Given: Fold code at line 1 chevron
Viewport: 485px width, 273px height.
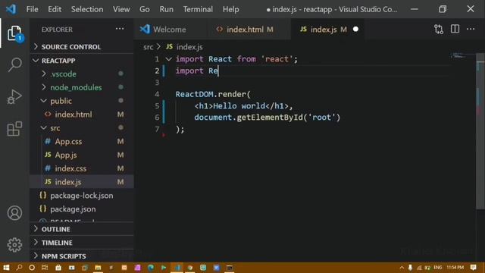Looking at the screenshot, I should [x=168, y=59].
